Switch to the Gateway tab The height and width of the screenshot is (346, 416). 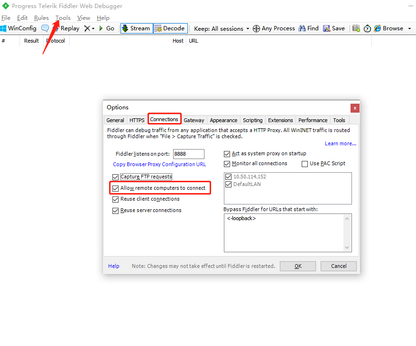coord(194,120)
